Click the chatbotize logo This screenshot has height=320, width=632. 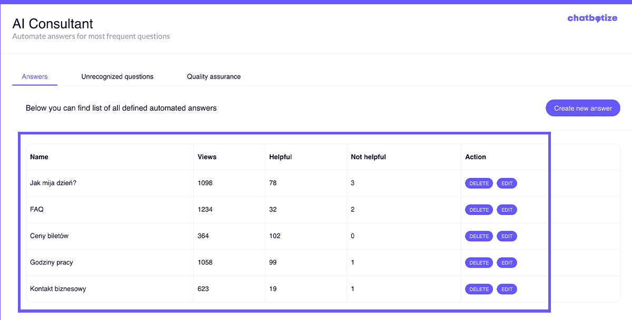pyautogui.click(x=592, y=18)
